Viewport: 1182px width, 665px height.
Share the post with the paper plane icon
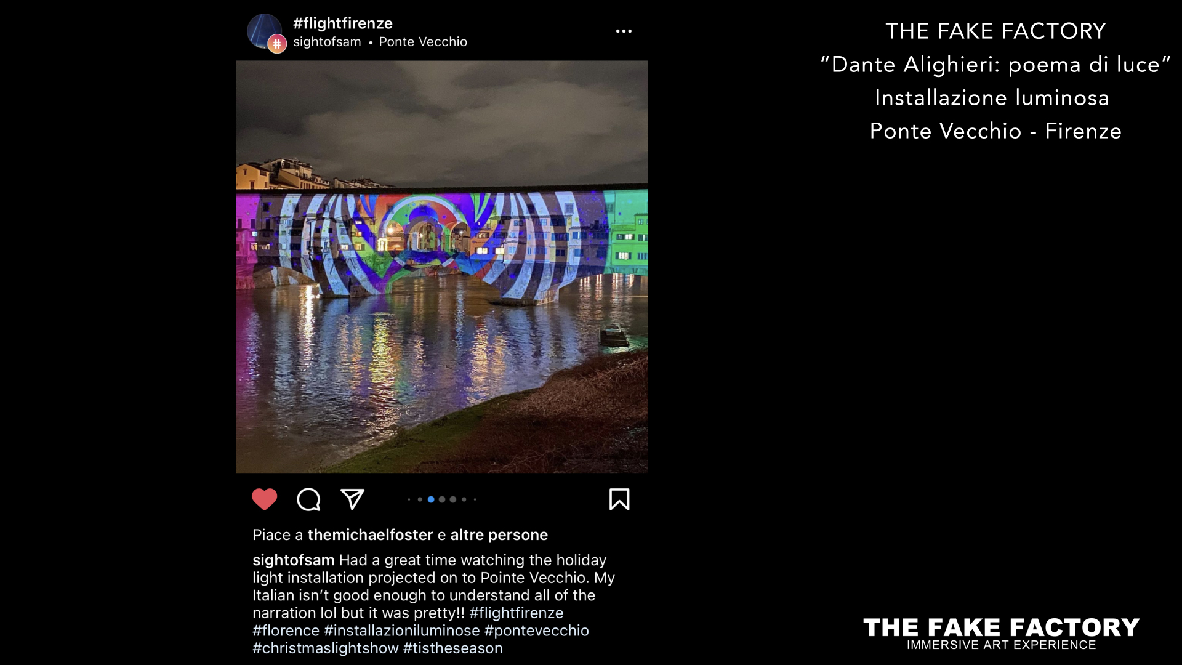tap(353, 499)
